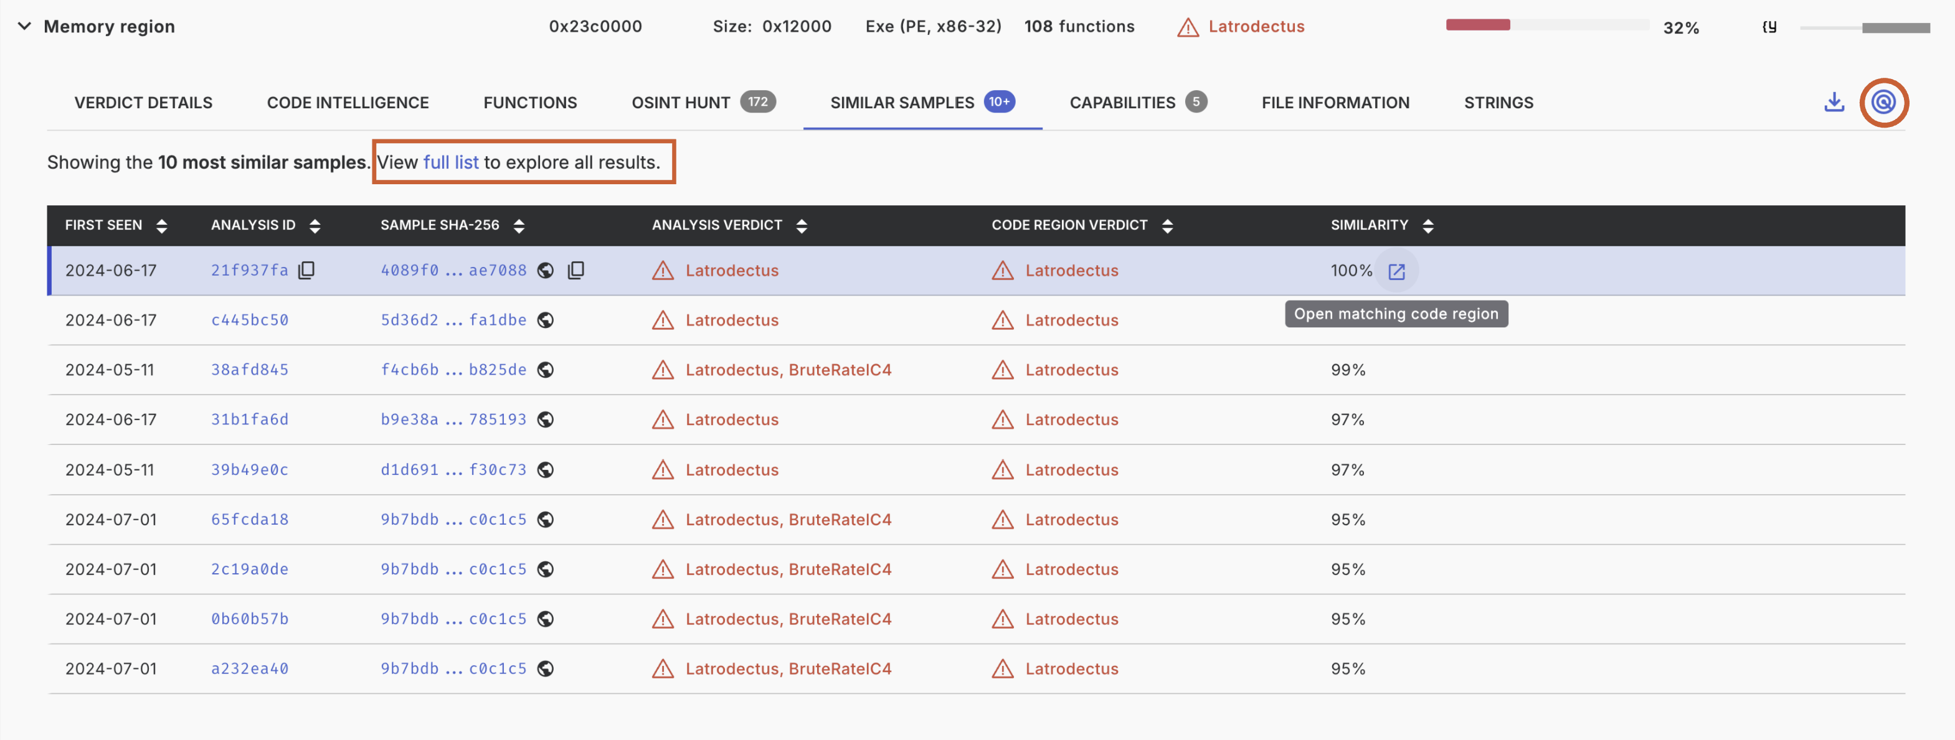
Task: Switch to the OSINT Hunt tab
Action: (681, 102)
